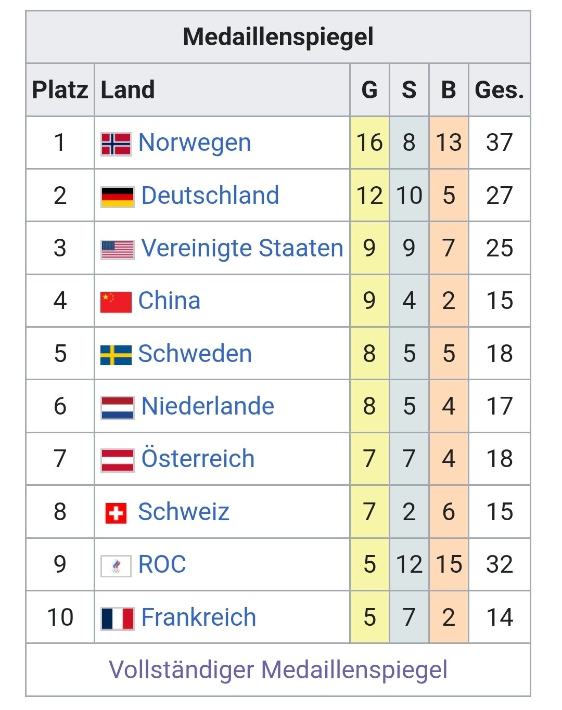This screenshot has height=710, width=562.
Task: Click the ROC emblem icon
Action: click(x=116, y=565)
